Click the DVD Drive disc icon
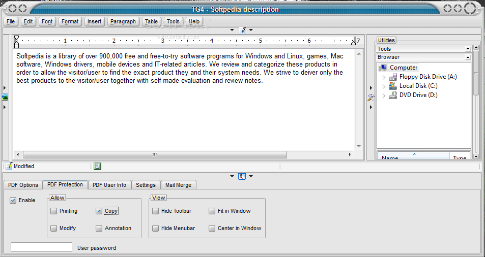The height and width of the screenshot is (257, 485). 393,95
